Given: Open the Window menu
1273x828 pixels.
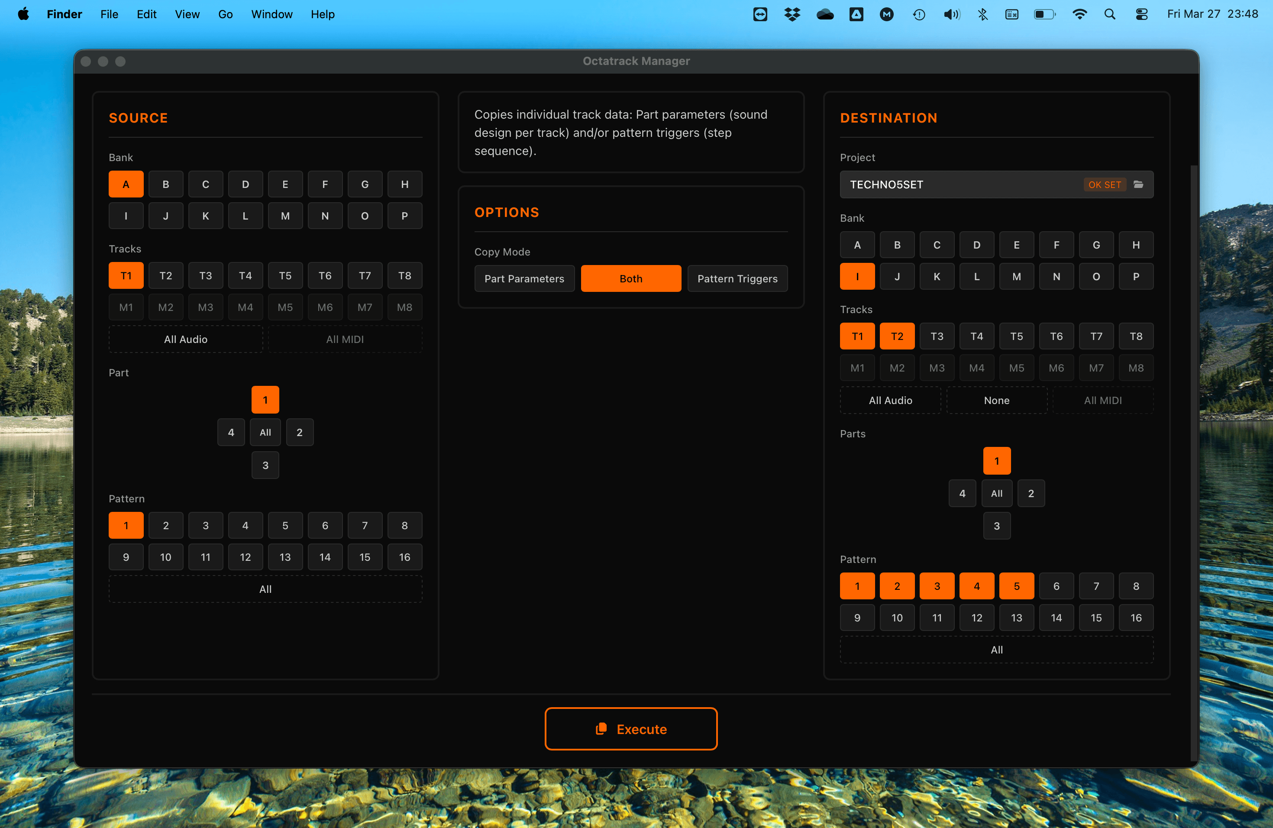Looking at the screenshot, I should pos(272,14).
